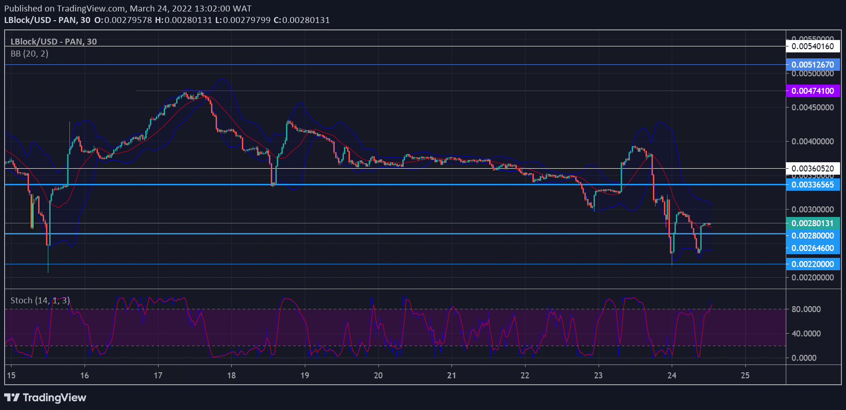Click date 21 on the time axis
This screenshot has height=410, width=846.
click(x=452, y=376)
